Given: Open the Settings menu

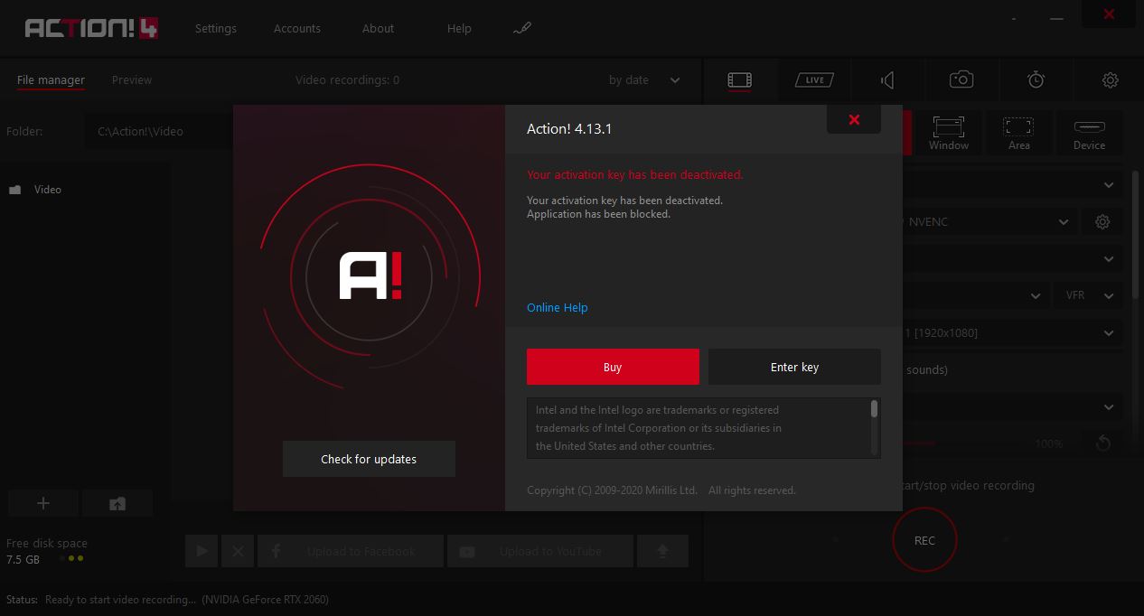Looking at the screenshot, I should pos(215,28).
